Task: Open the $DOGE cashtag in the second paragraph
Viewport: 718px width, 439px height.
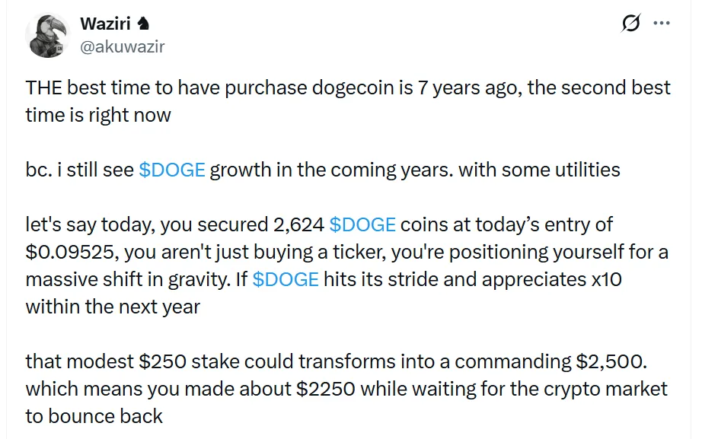Action: pos(173,170)
